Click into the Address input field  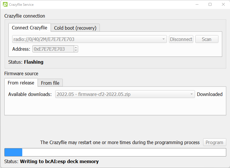coord(53,49)
